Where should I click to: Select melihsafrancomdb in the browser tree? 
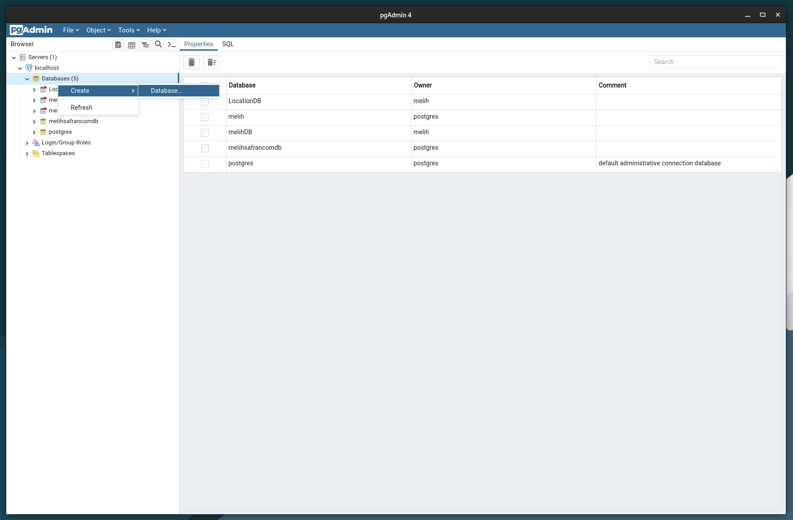pos(73,121)
